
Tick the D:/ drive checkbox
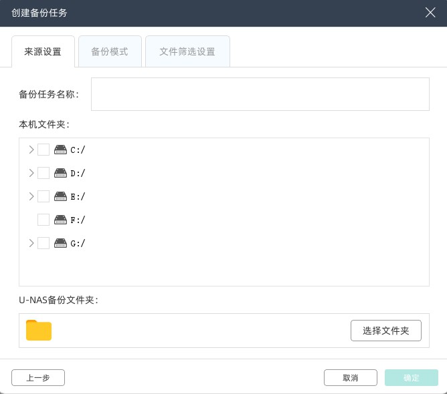pos(43,173)
